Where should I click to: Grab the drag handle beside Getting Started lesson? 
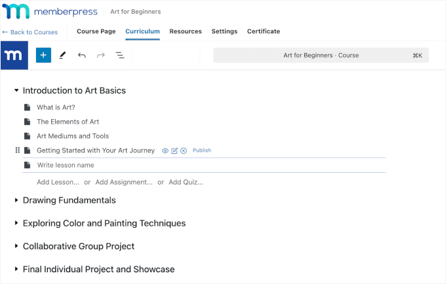coord(18,151)
